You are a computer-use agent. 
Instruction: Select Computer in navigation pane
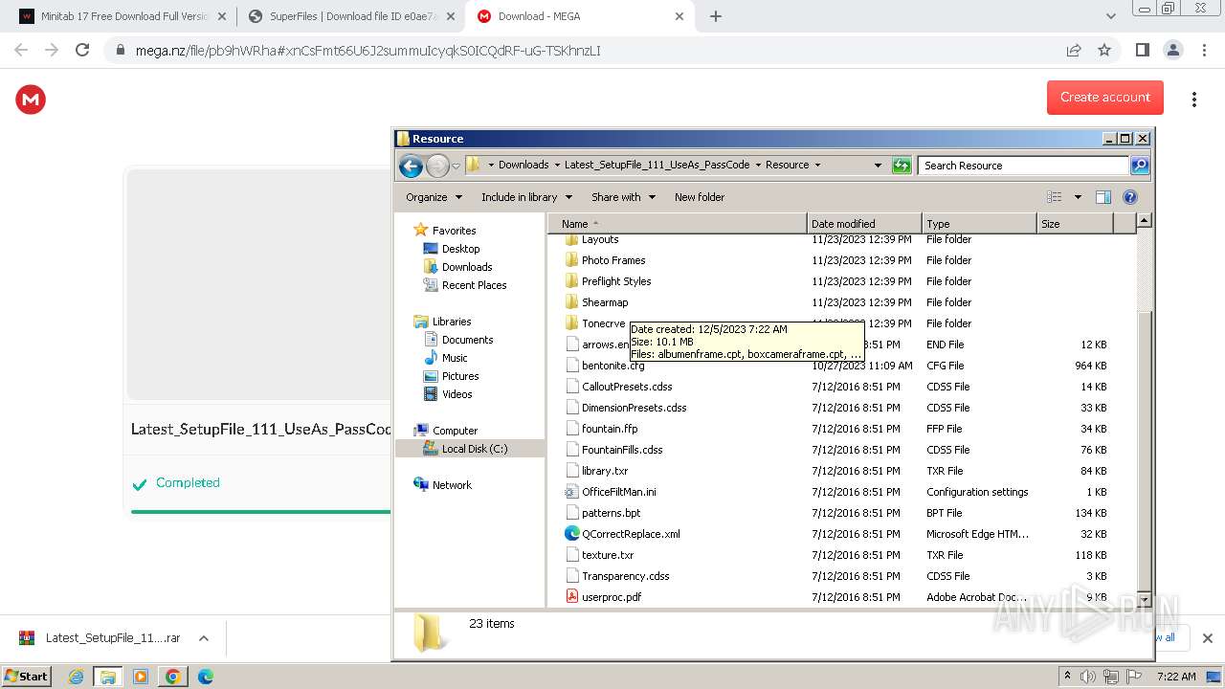tap(455, 431)
